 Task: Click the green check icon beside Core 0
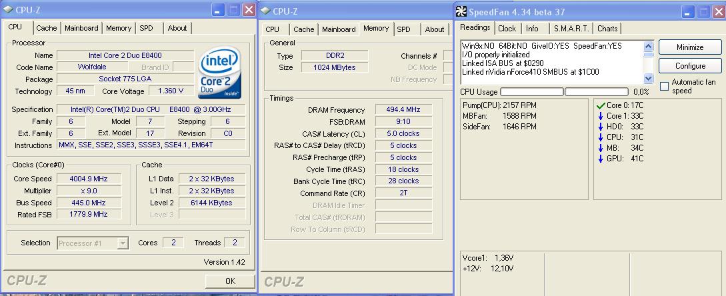coord(601,105)
